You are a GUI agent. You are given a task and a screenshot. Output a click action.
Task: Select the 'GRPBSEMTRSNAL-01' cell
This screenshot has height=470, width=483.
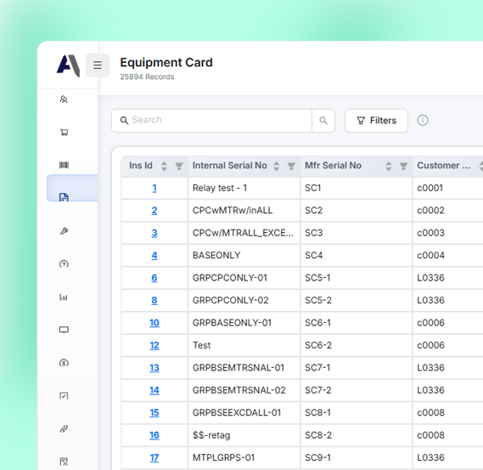[244, 368]
